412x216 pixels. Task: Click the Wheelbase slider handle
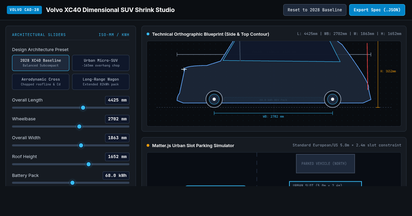[x=79, y=127]
